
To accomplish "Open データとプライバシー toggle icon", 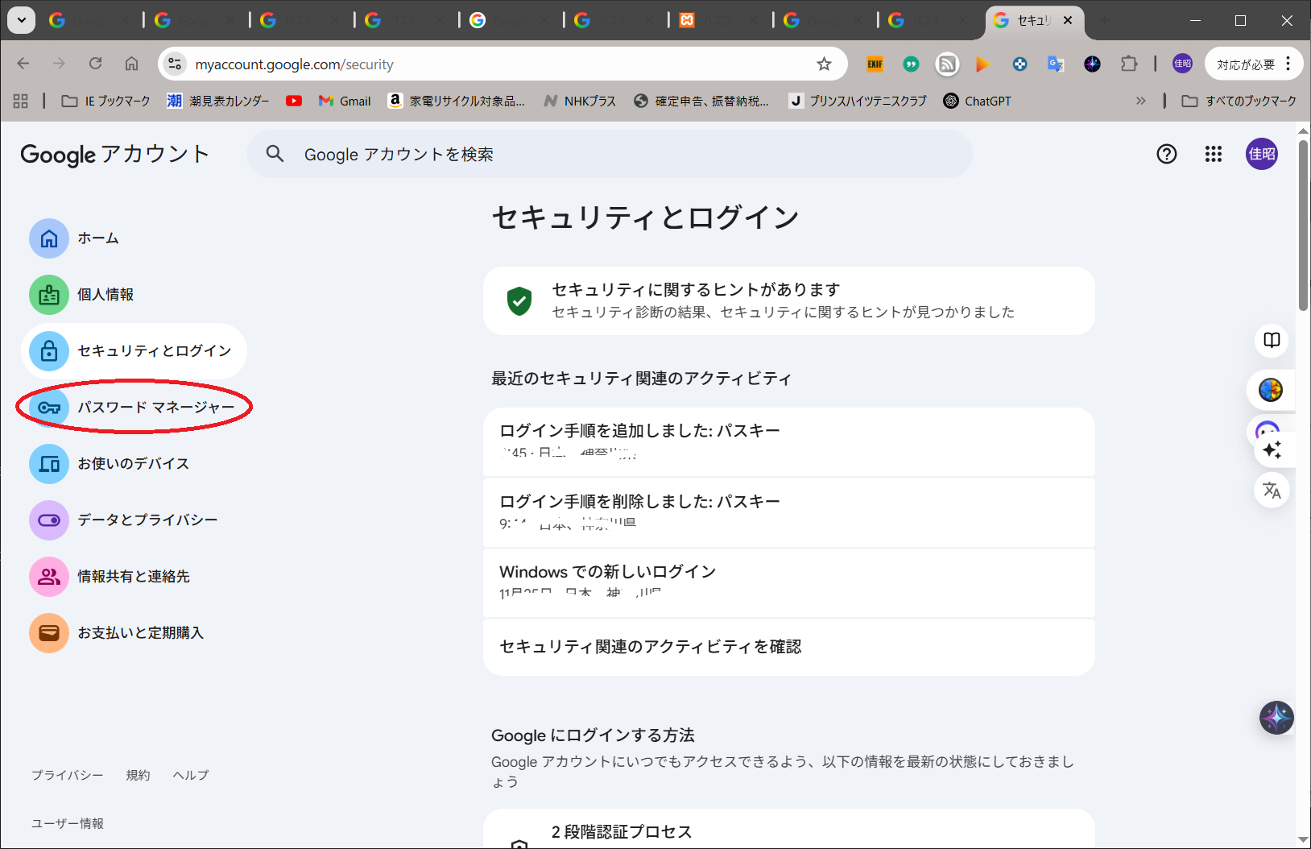I will coord(49,520).
